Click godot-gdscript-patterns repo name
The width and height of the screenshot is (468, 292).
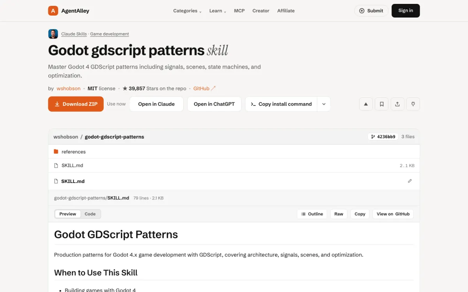[114, 137]
